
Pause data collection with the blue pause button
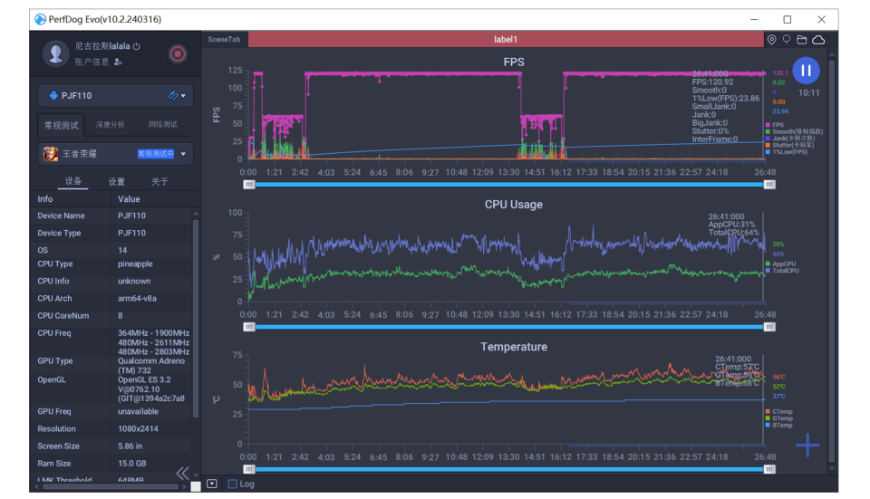click(806, 71)
